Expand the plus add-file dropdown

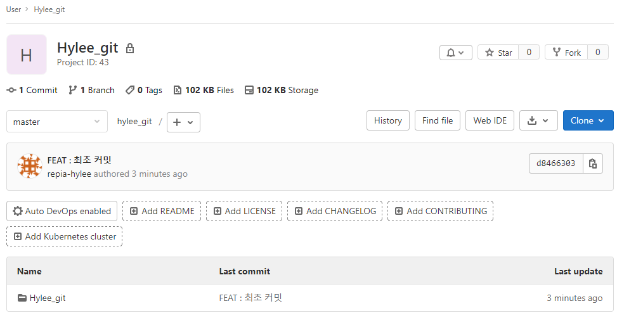coord(183,122)
